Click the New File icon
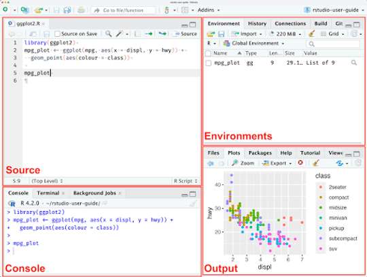The height and width of the screenshot is (277, 367). tap(5, 10)
